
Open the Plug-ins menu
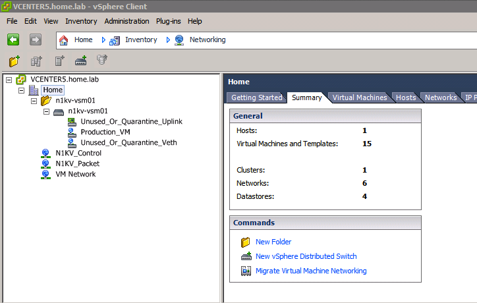(x=169, y=21)
